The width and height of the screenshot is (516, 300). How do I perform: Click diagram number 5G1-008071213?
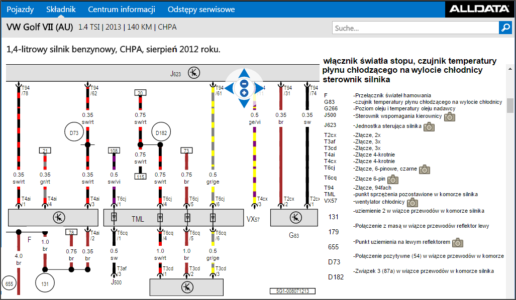292,291
